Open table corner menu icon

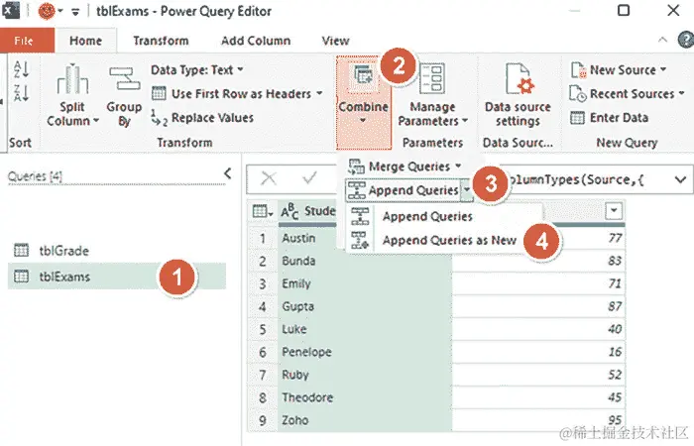262,211
